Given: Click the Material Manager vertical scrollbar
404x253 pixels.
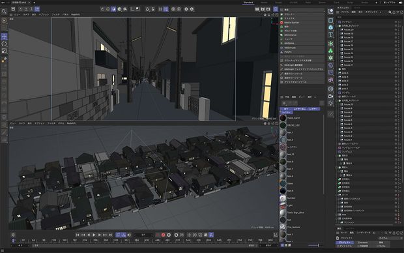Looking at the screenshot, I should [324, 155].
